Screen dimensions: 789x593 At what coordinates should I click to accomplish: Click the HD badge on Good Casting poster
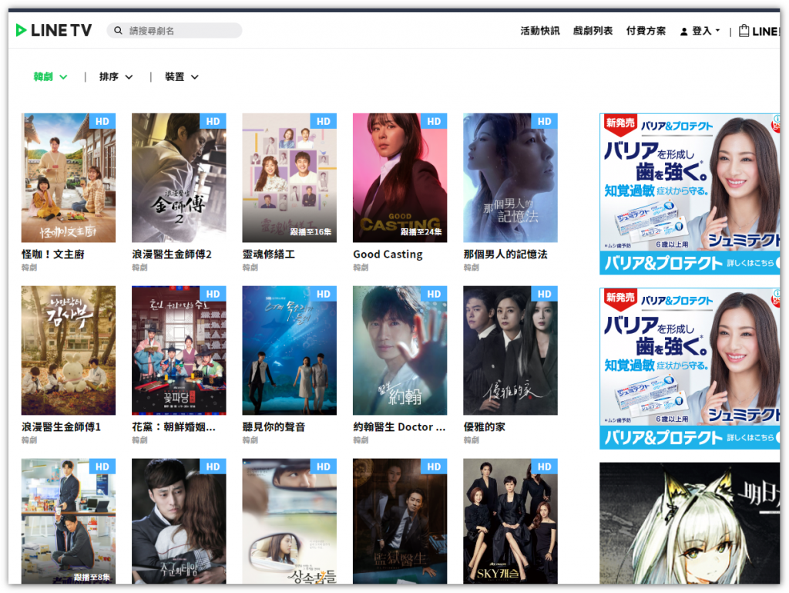(434, 121)
